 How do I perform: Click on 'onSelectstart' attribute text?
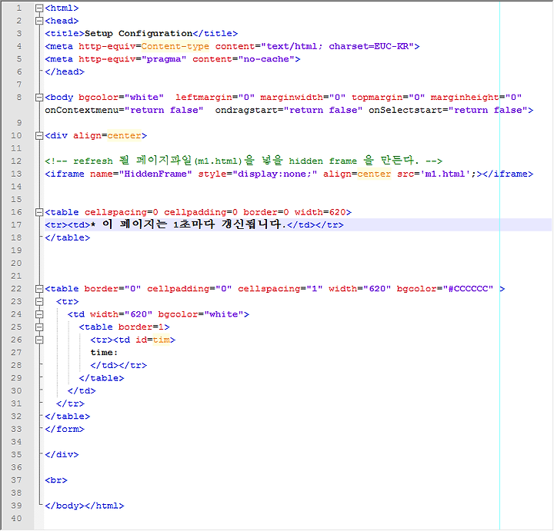tap(405, 110)
